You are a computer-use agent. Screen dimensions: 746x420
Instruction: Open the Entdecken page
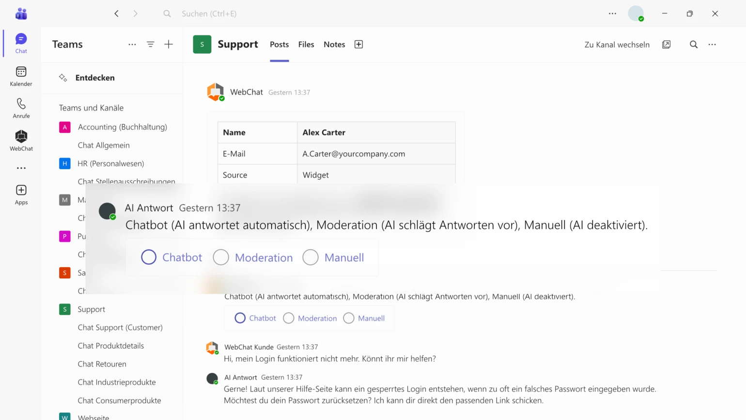click(x=94, y=78)
